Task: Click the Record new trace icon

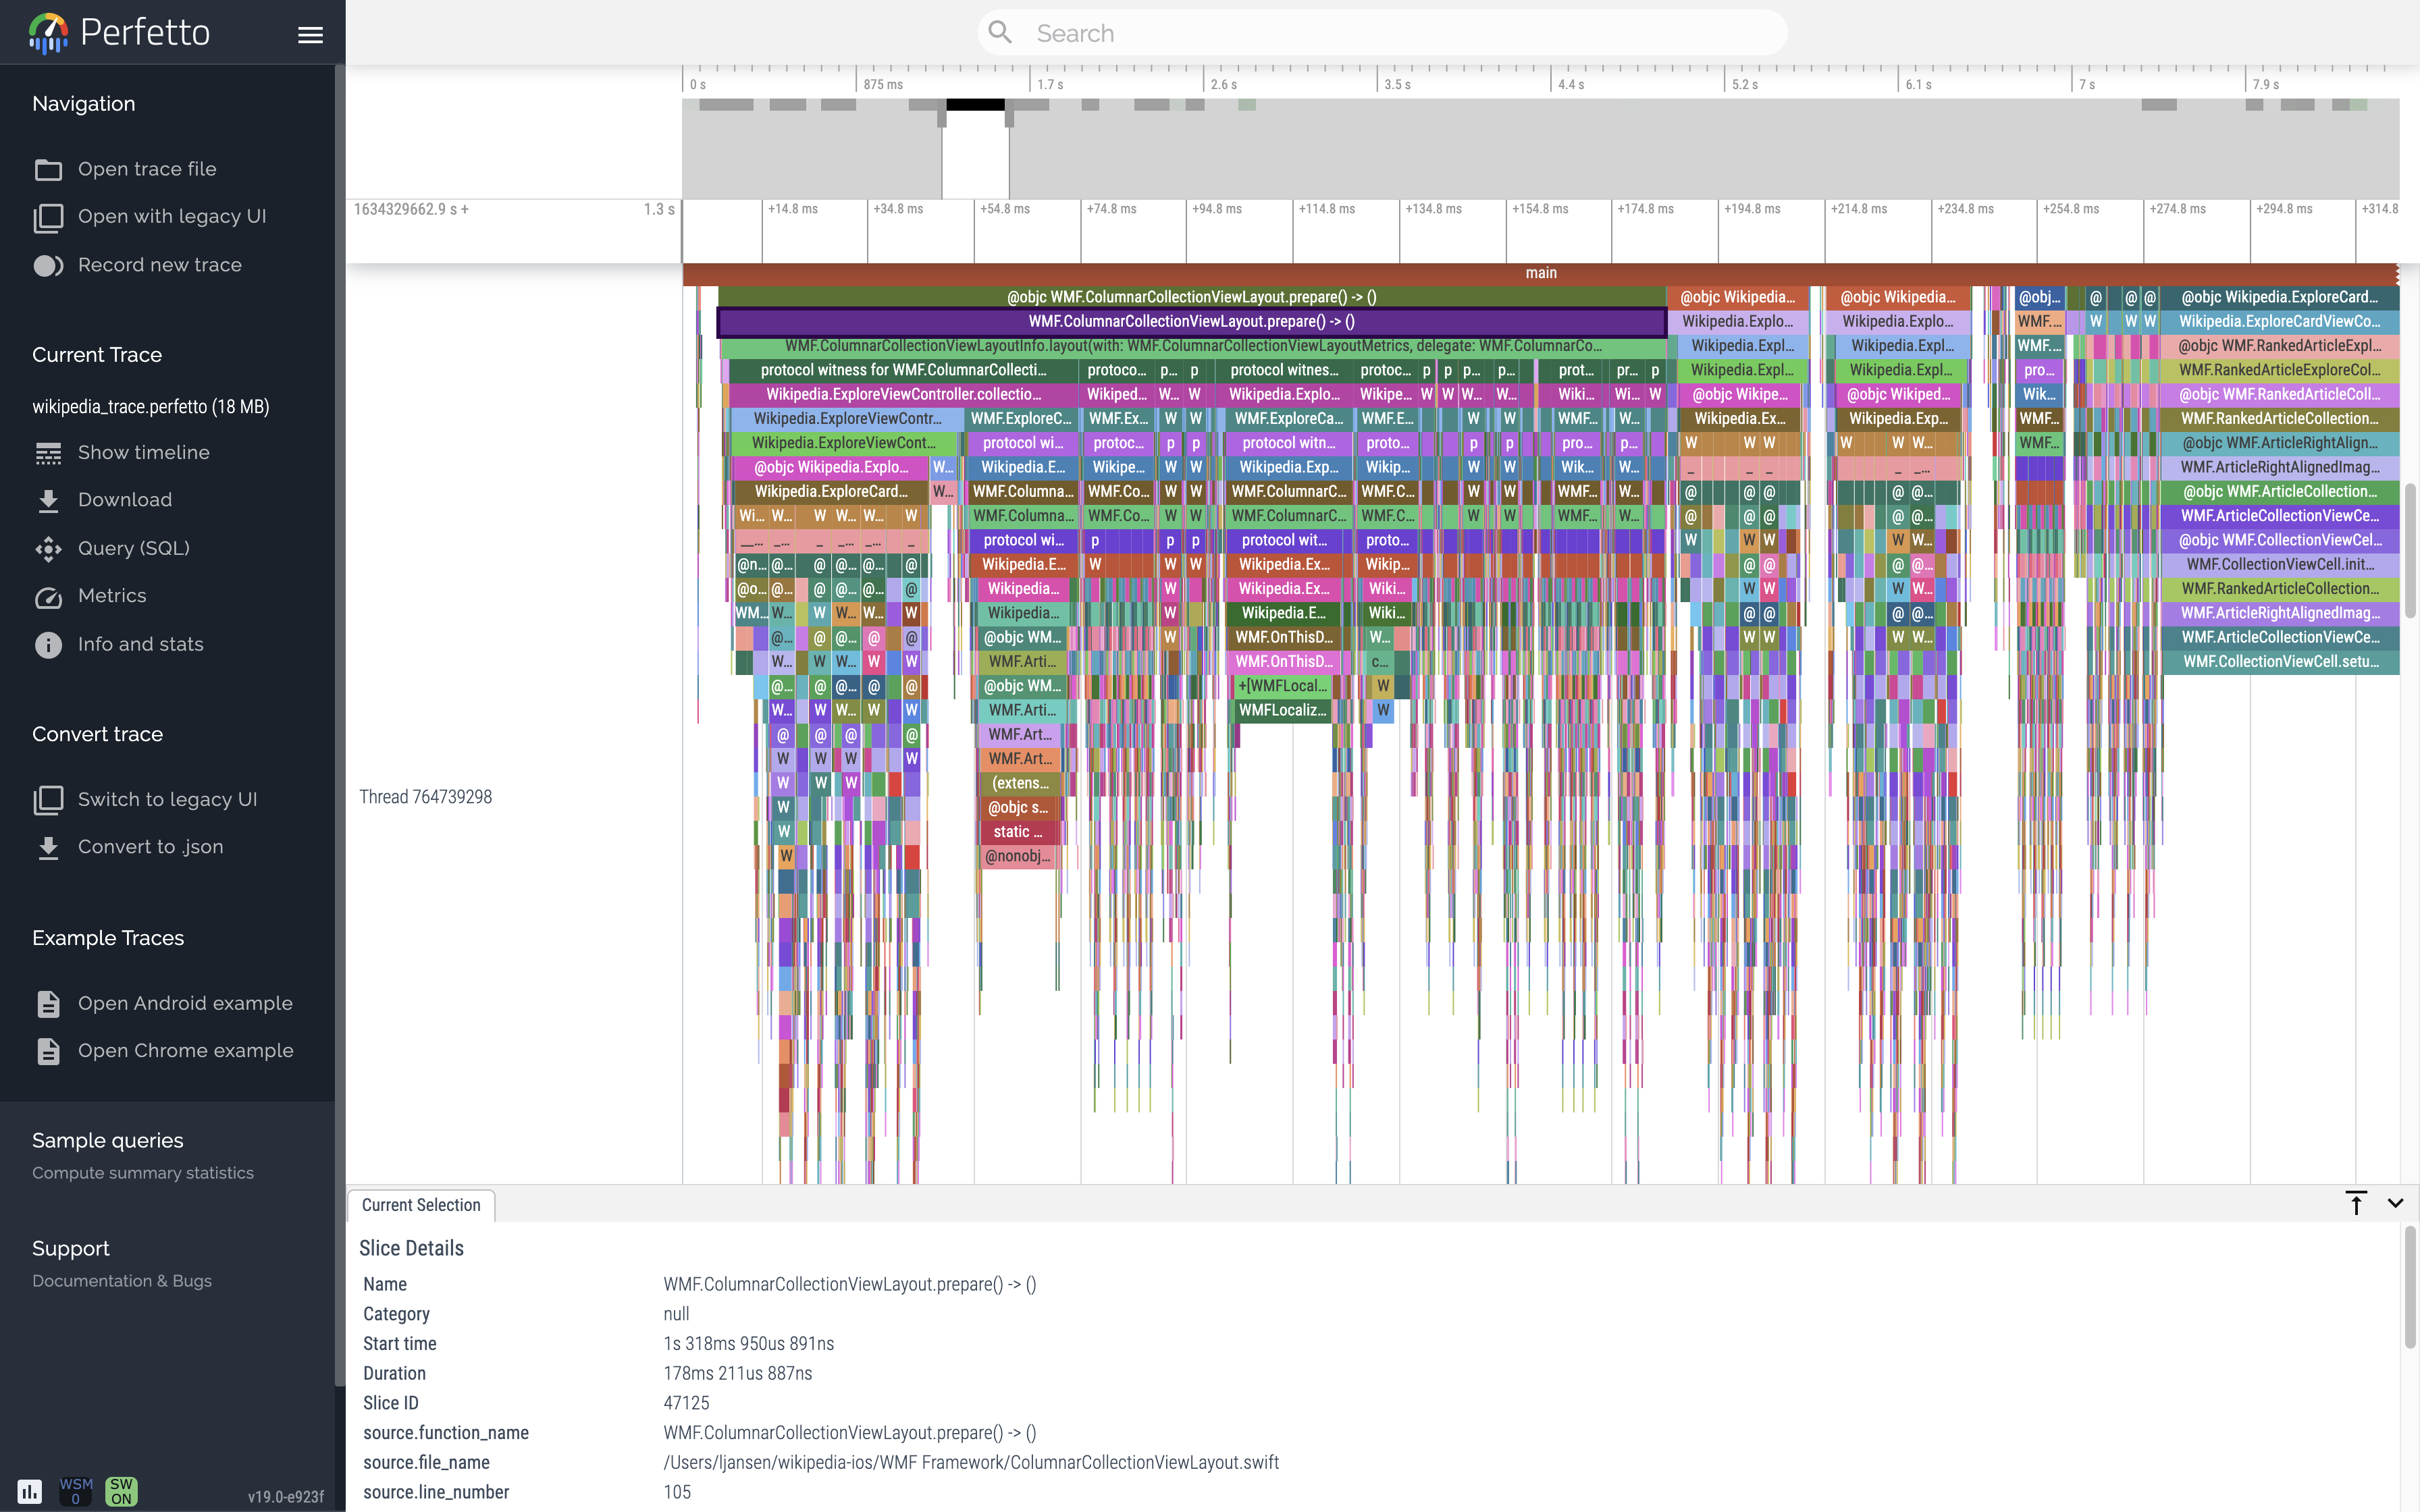Action: 47,265
